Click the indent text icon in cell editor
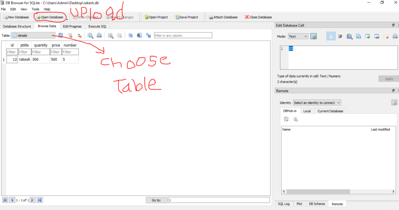 pos(340,36)
